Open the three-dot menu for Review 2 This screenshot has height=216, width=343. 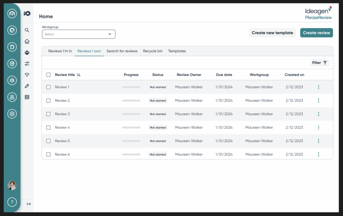pyautogui.click(x=318, y=101)
